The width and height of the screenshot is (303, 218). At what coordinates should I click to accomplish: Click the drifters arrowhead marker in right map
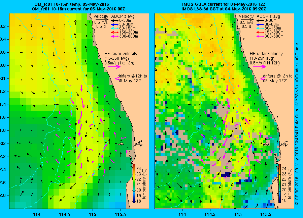[x=263, y=78]
